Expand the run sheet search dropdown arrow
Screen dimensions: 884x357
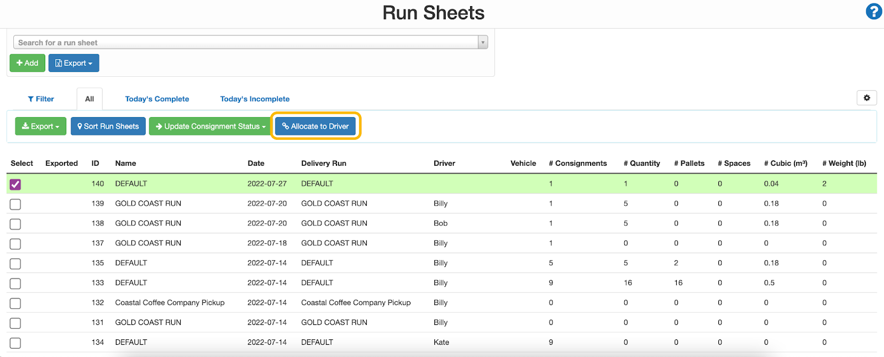click(483, 43)
